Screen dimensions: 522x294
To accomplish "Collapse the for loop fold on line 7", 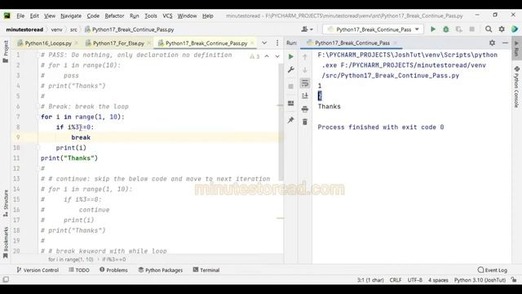I will tap(38, 117).
